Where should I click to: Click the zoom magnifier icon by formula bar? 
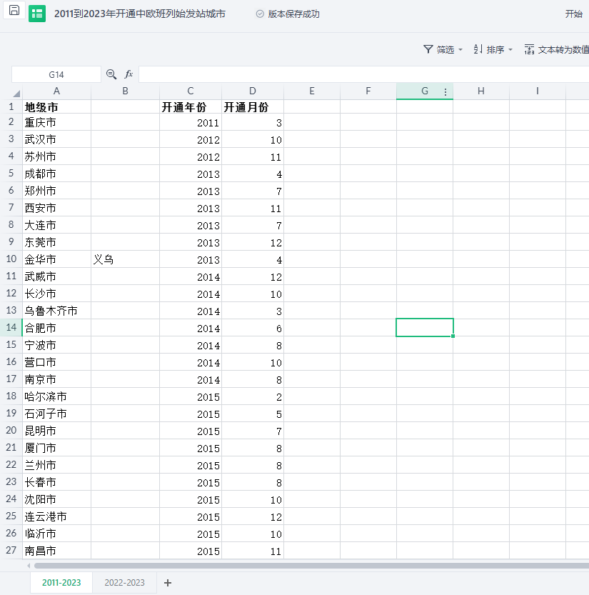111,74
